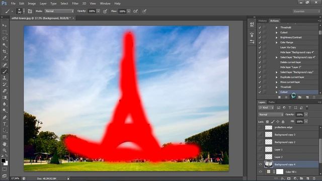Open the layer filter Kind dropdown
This screenshot has width=322, height=181.
click(x=266, y=108)
